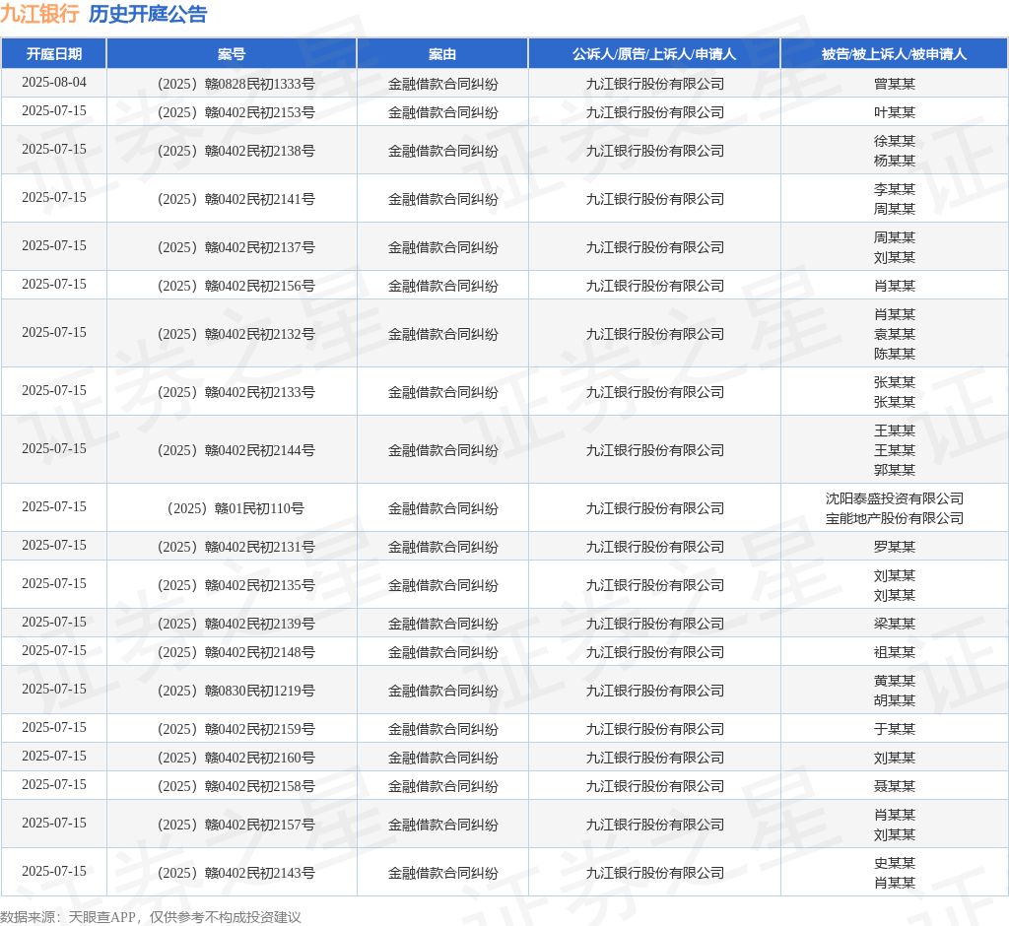Click case number 赣0402民初2138号
The width and height of the screenshot is (1009, 926).
236,151
